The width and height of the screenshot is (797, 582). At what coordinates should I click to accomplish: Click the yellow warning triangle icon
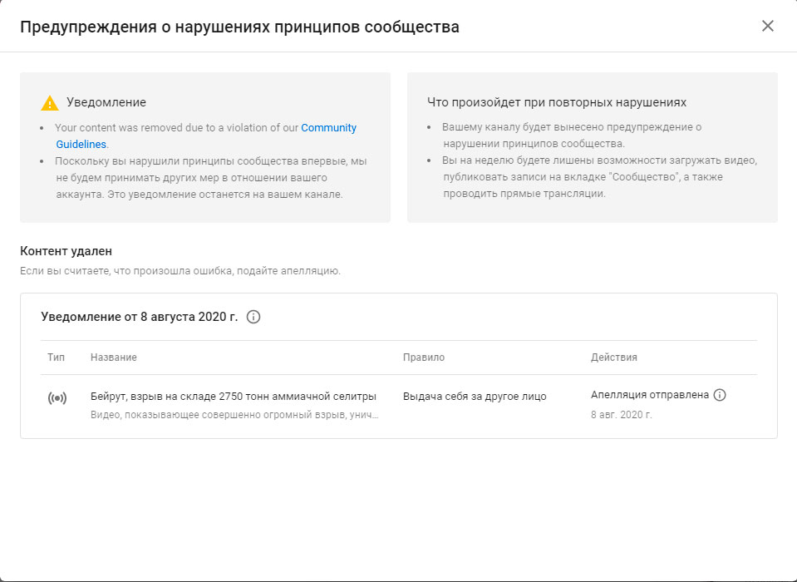pos(50,103)
